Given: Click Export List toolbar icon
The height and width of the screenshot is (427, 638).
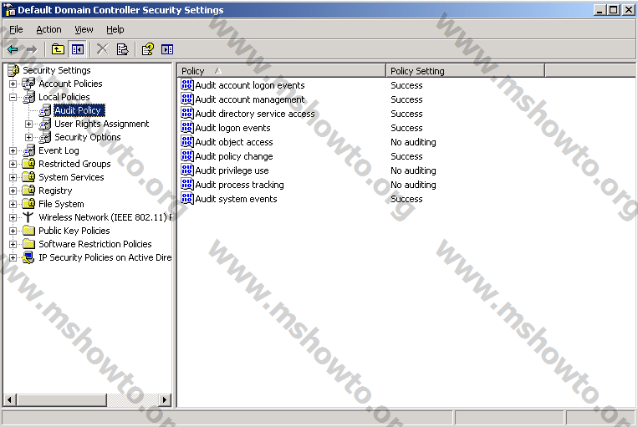Looking at the screenshot, I should (x=122, y=49).
